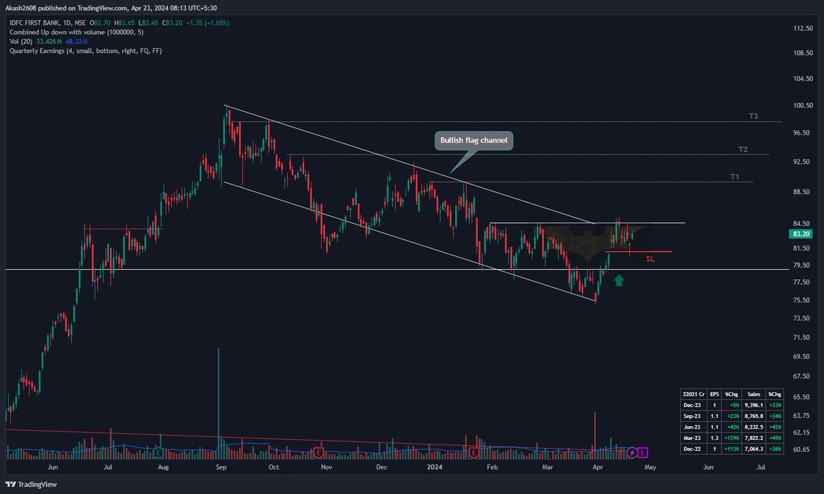Click the TradingView logo in bottom-left corner
The width and height of the screenshot is (824, 494).
point(32,484)
